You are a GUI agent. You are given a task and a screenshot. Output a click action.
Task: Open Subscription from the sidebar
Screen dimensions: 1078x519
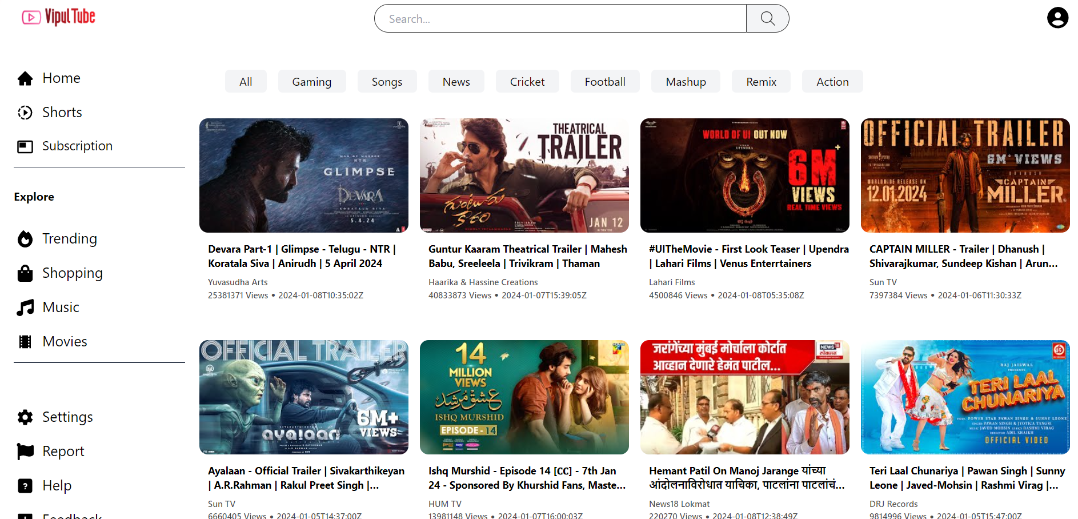[77, 146]
